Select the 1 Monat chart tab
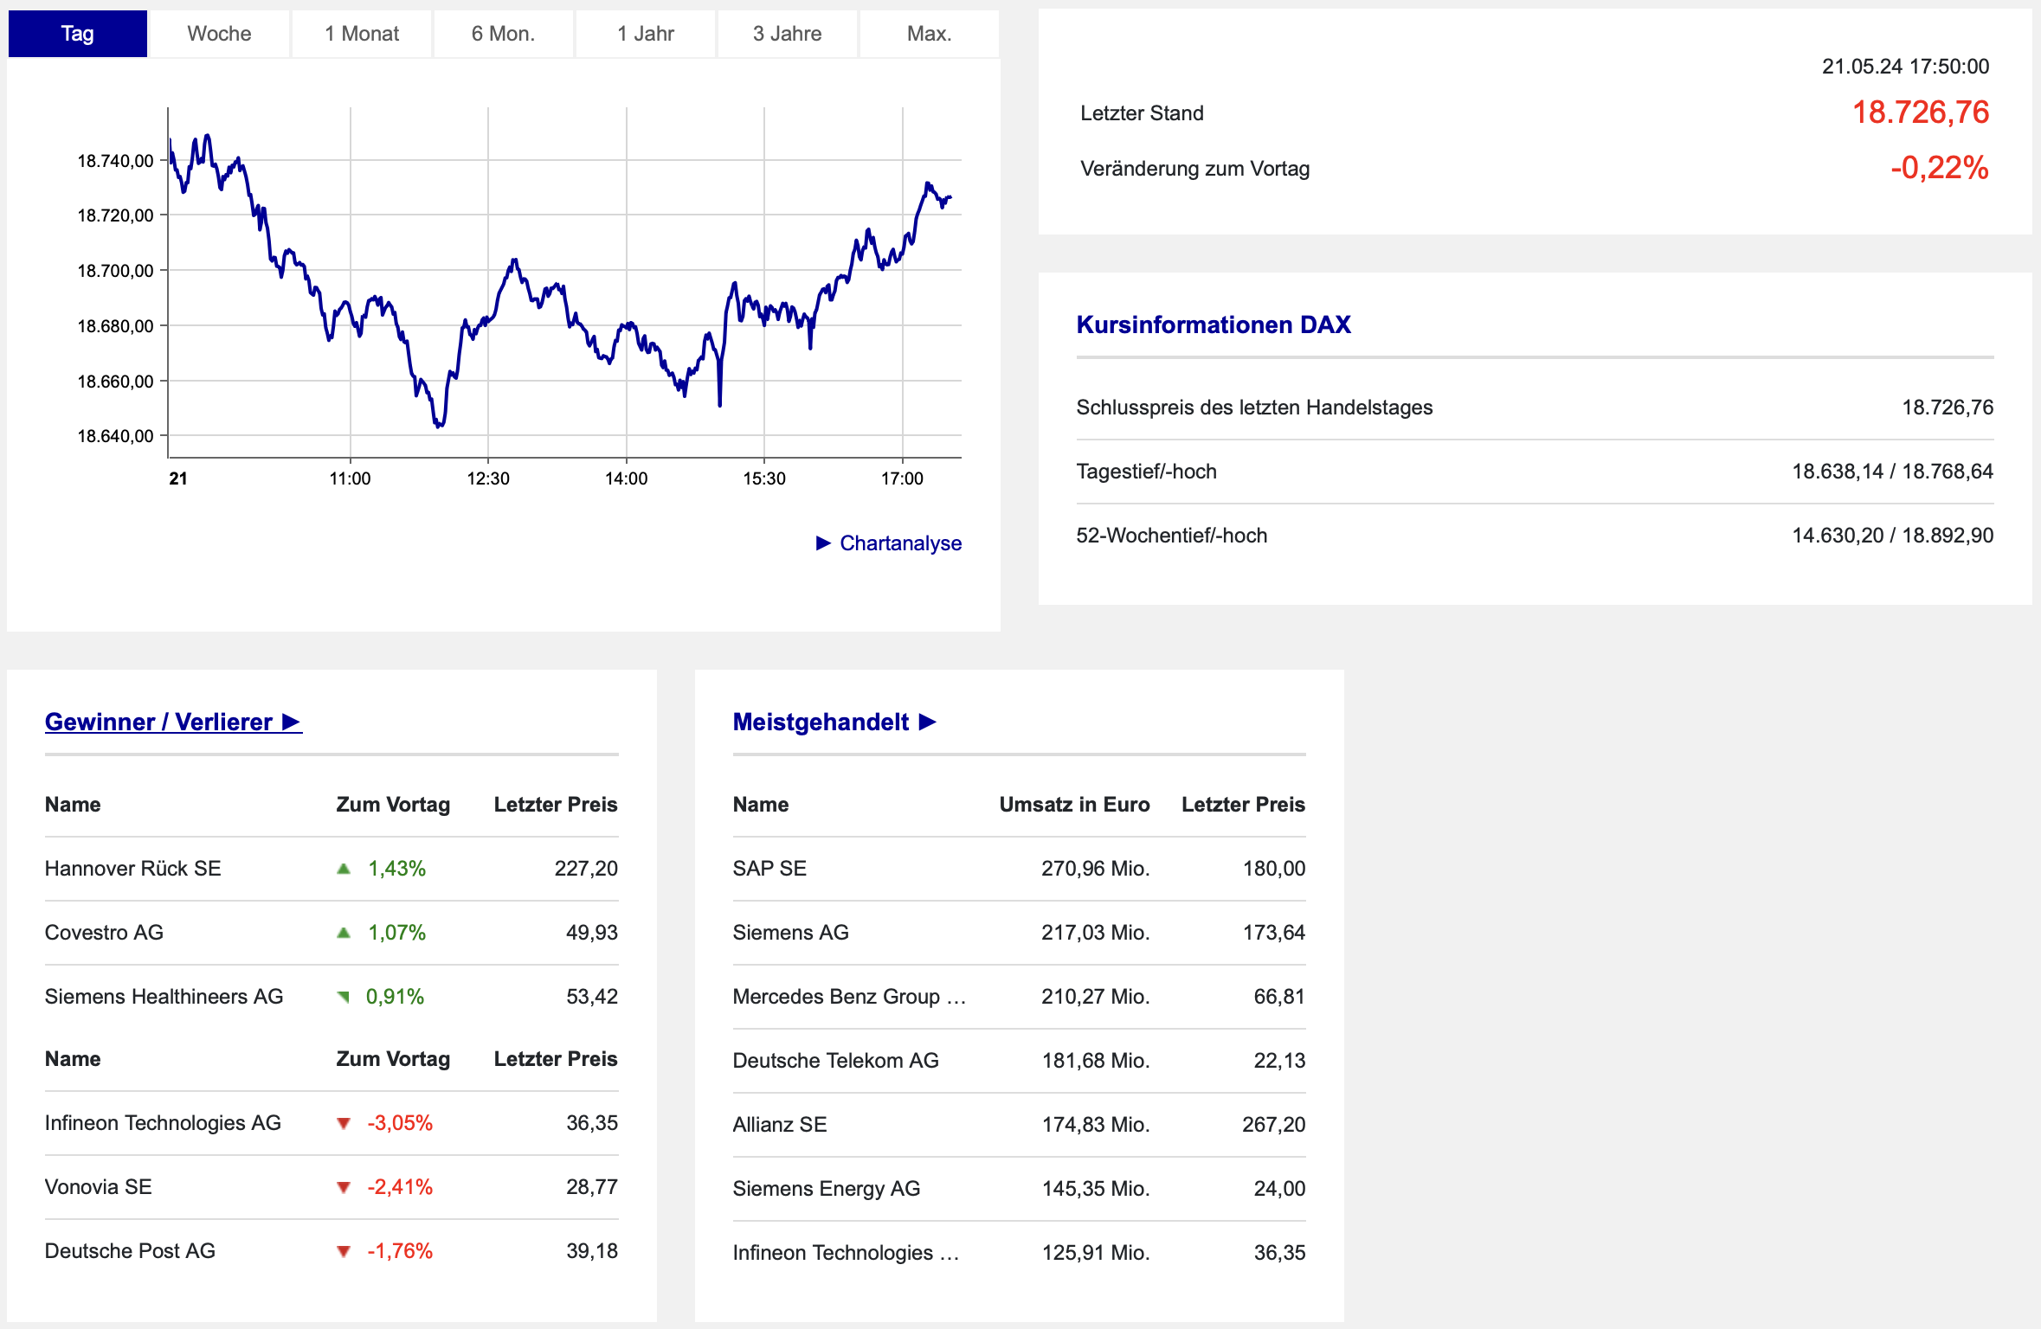 362,34
